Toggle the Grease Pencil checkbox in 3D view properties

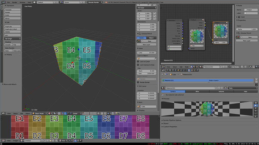pos(140,34)
